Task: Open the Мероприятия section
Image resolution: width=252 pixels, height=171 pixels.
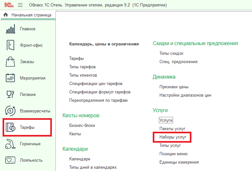Action: pos(33,78)
